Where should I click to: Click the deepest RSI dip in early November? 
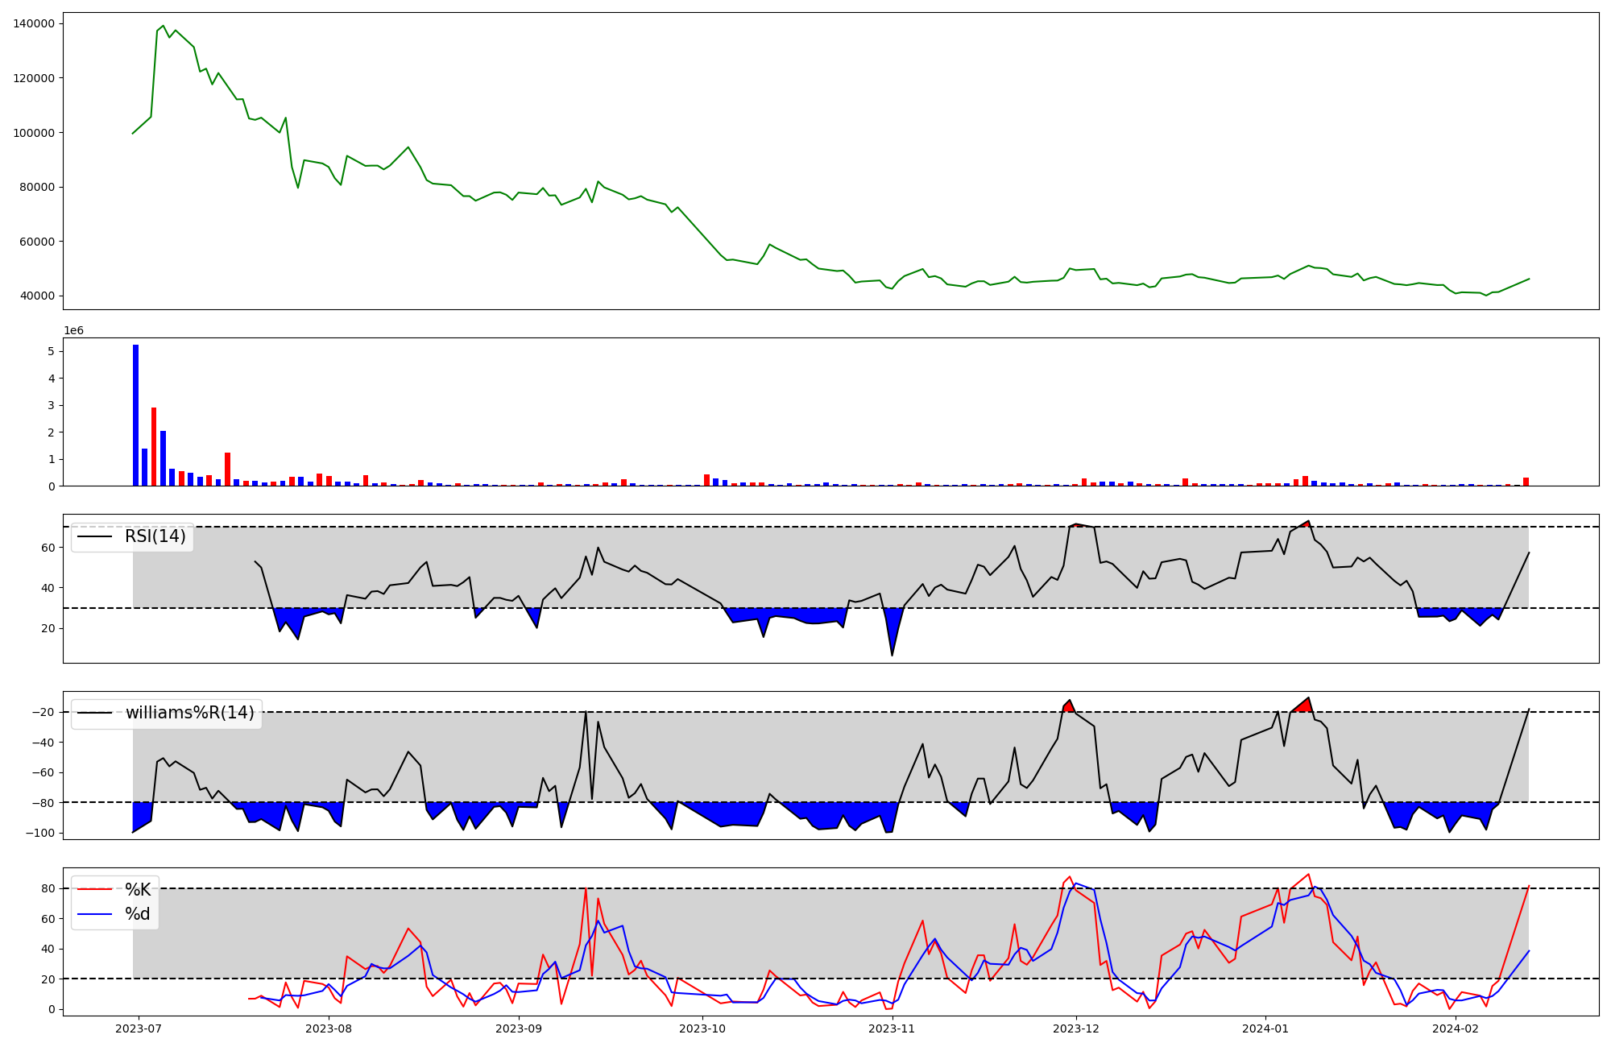[x=892, y=651]
